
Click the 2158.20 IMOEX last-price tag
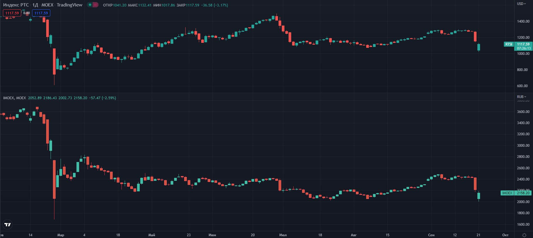(x=523, y=193)
